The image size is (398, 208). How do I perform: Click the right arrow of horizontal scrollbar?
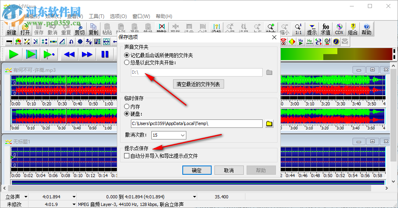pos(387,188)
